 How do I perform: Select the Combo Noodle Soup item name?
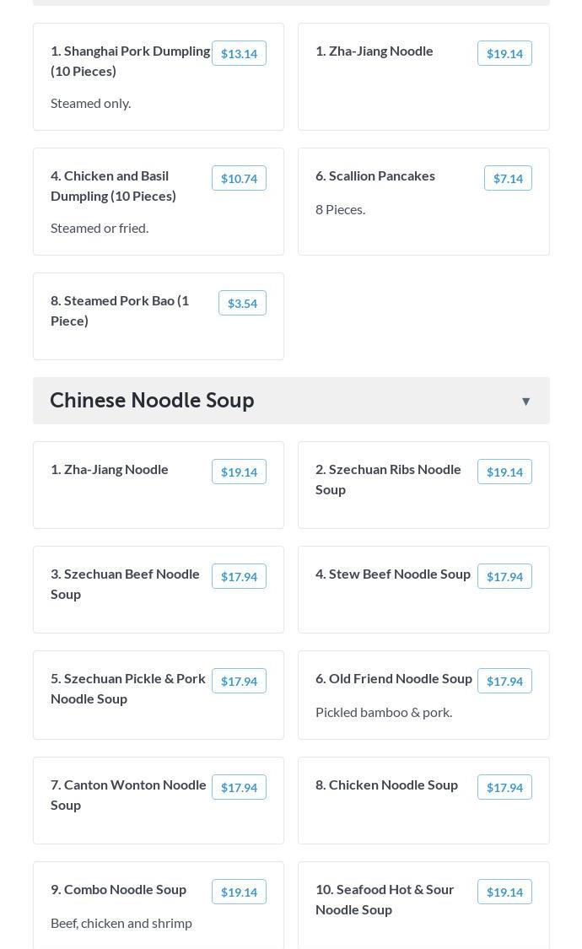[118, 889]
